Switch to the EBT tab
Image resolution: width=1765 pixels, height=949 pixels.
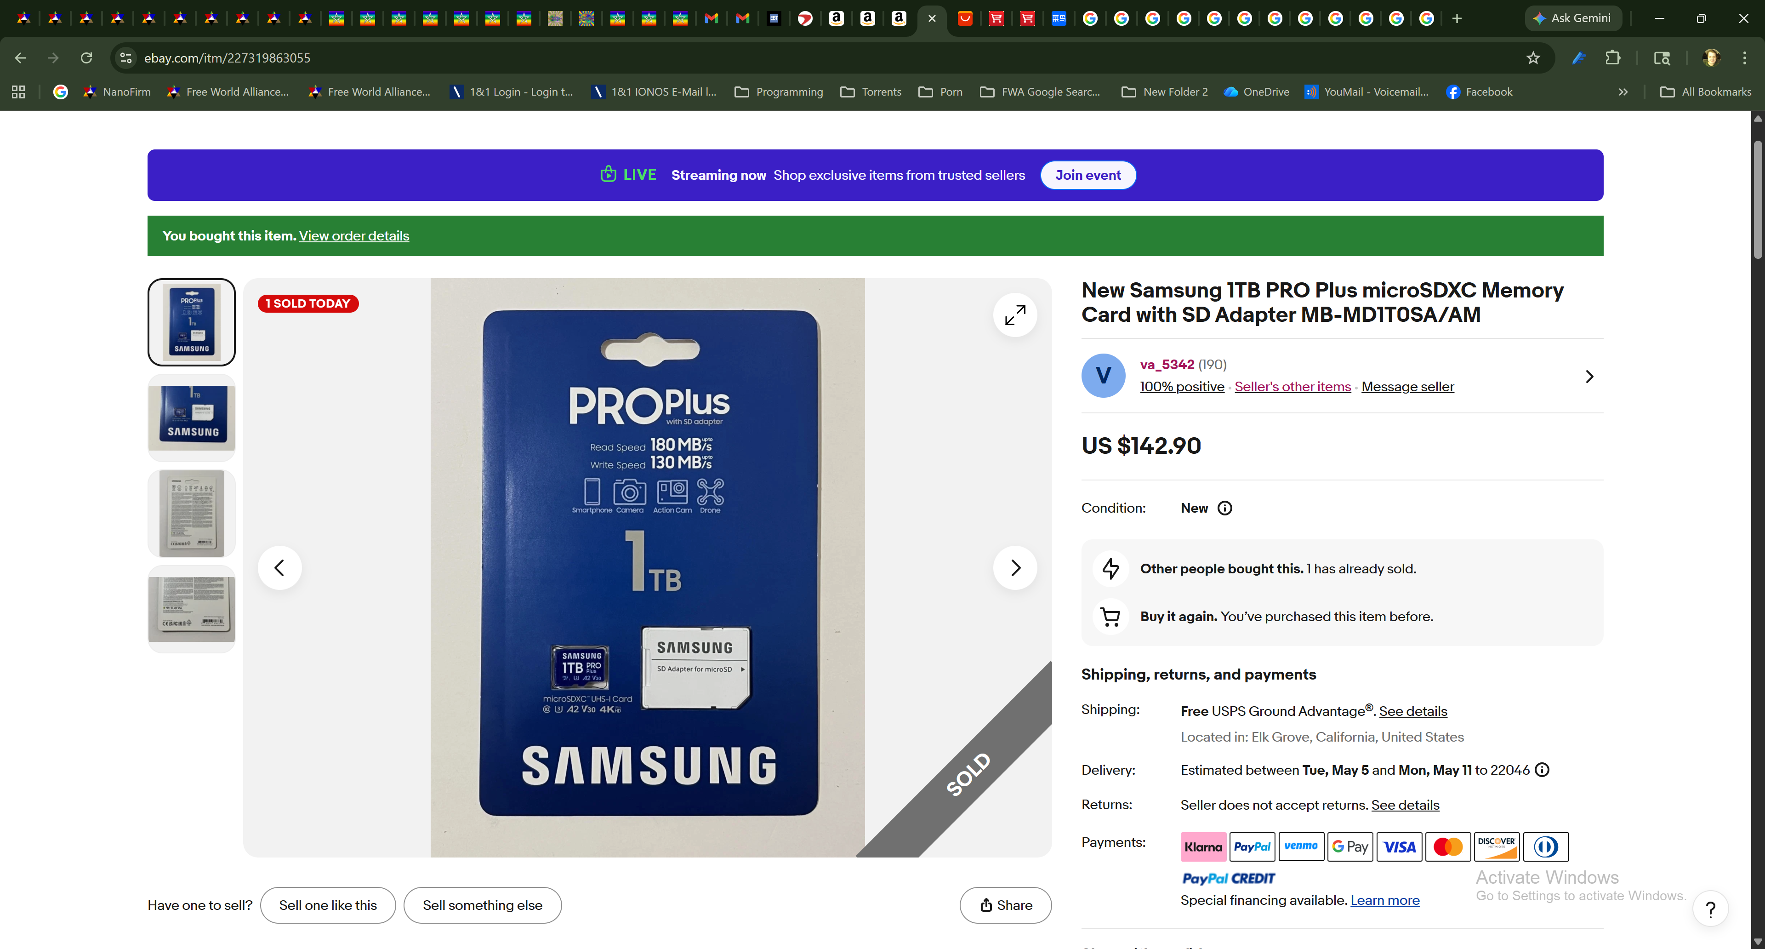click(774, 18)
